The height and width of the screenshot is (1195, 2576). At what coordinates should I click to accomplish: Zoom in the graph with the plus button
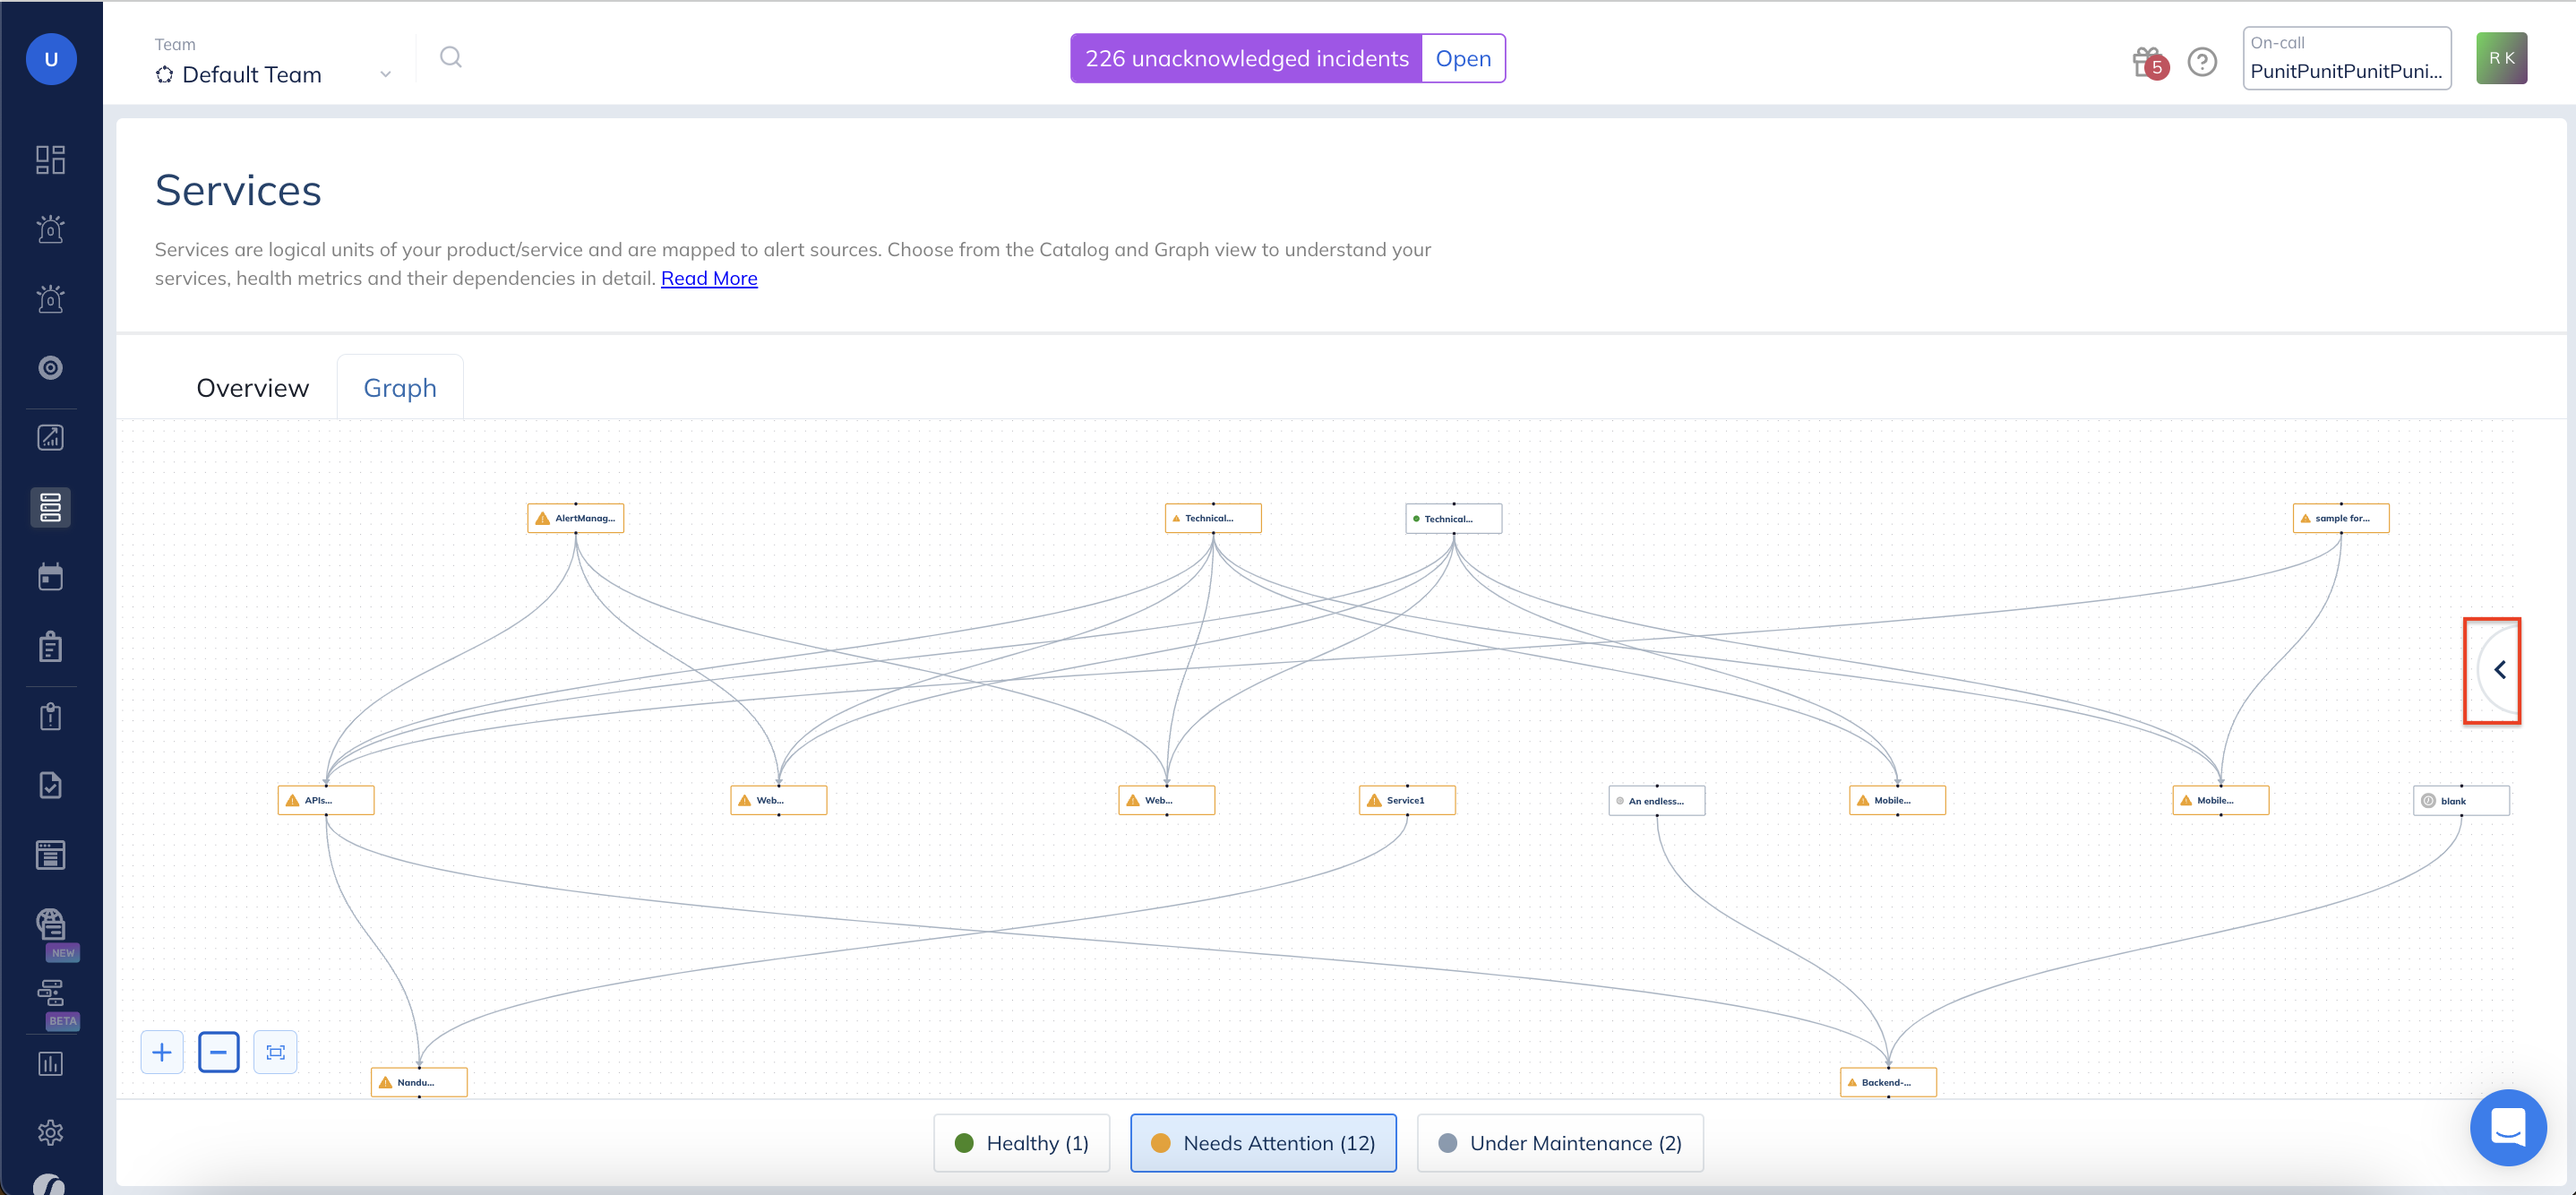(162, 1052)
